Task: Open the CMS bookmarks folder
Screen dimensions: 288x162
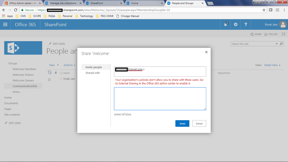Action: tap(21, 16)
